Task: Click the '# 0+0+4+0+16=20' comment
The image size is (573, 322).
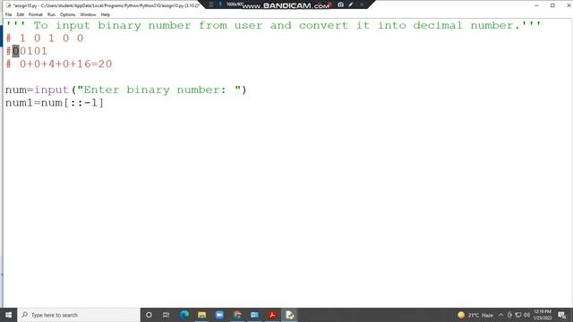Action: 59,64
